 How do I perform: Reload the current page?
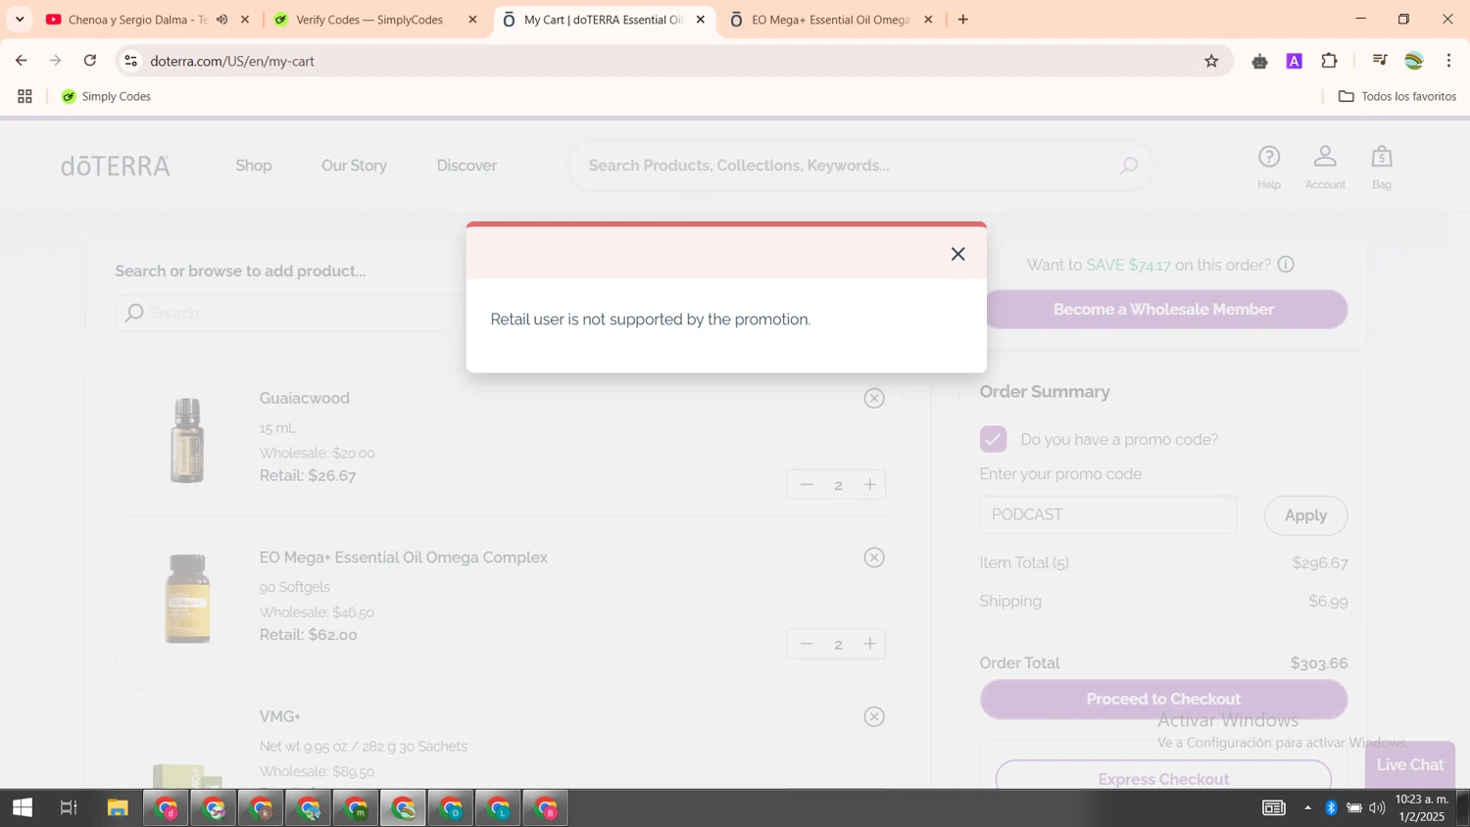point(90,61)
